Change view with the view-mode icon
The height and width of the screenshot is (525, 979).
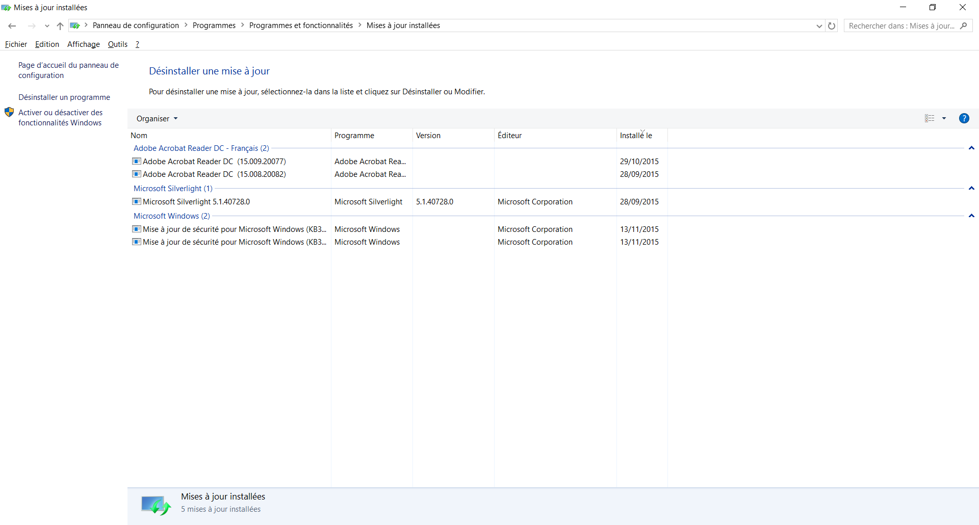click(930, 118)
